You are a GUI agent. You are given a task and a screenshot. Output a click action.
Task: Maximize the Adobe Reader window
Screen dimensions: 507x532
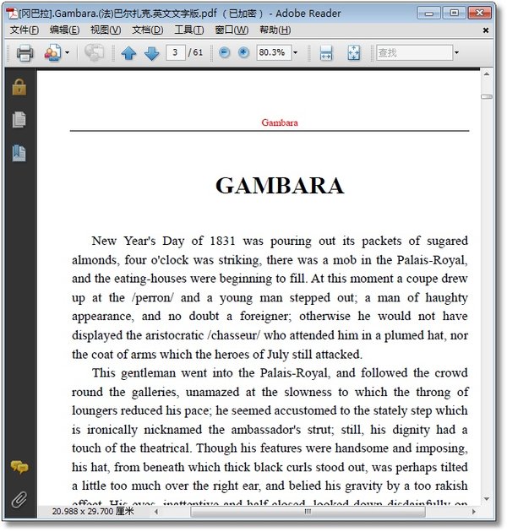coord(454,14)
